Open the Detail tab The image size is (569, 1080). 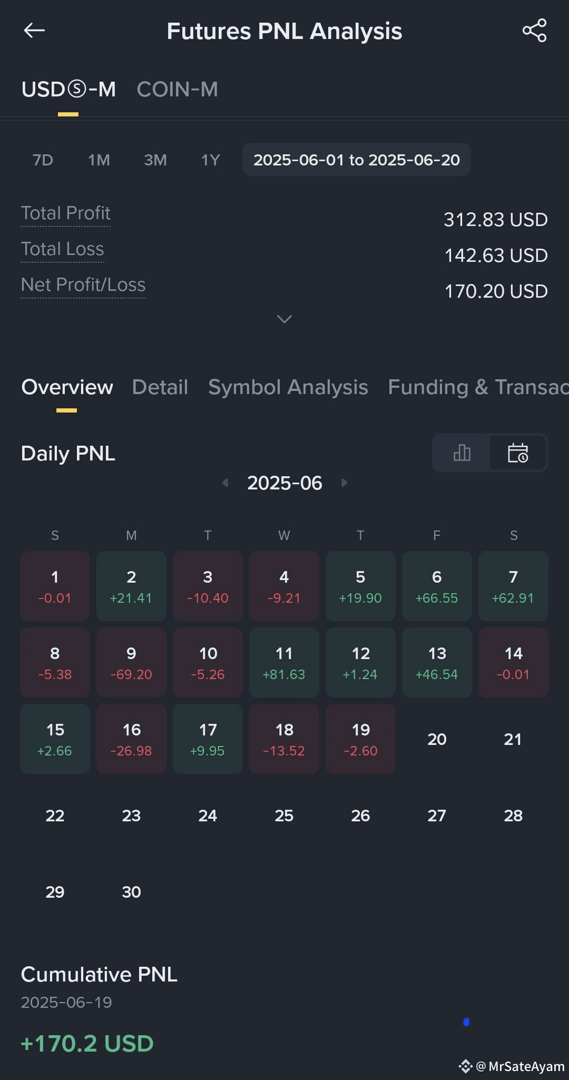click(160, 387)
